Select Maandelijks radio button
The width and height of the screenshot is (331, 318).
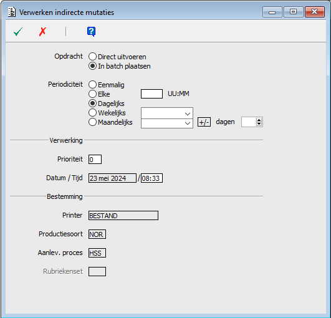[92, 122]
